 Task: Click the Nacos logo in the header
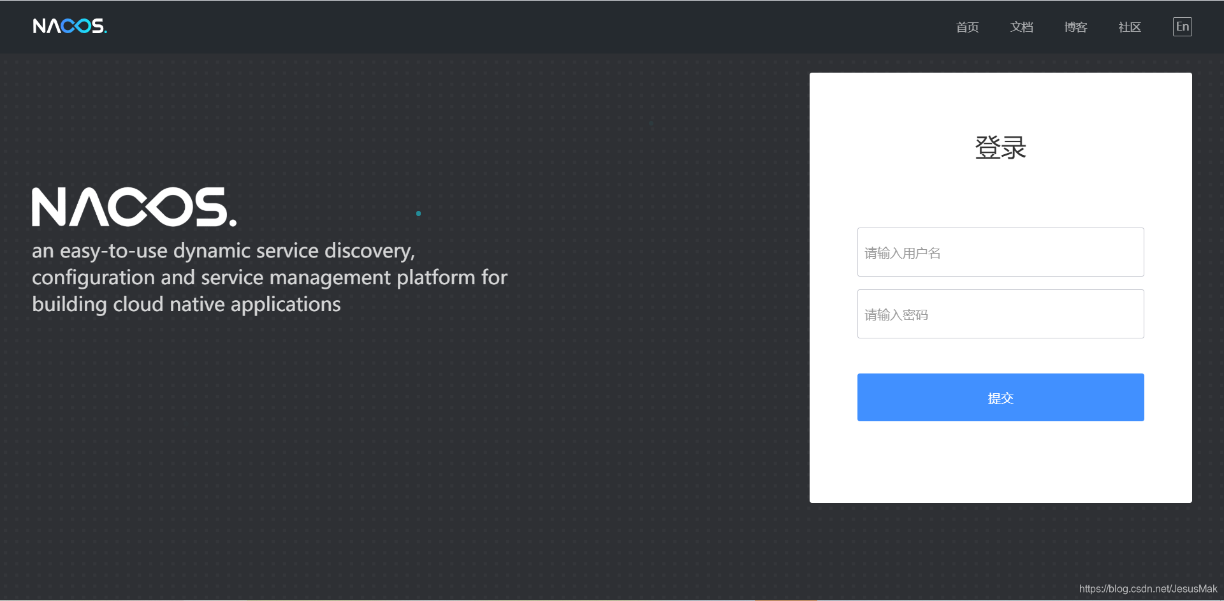[69, 26]
